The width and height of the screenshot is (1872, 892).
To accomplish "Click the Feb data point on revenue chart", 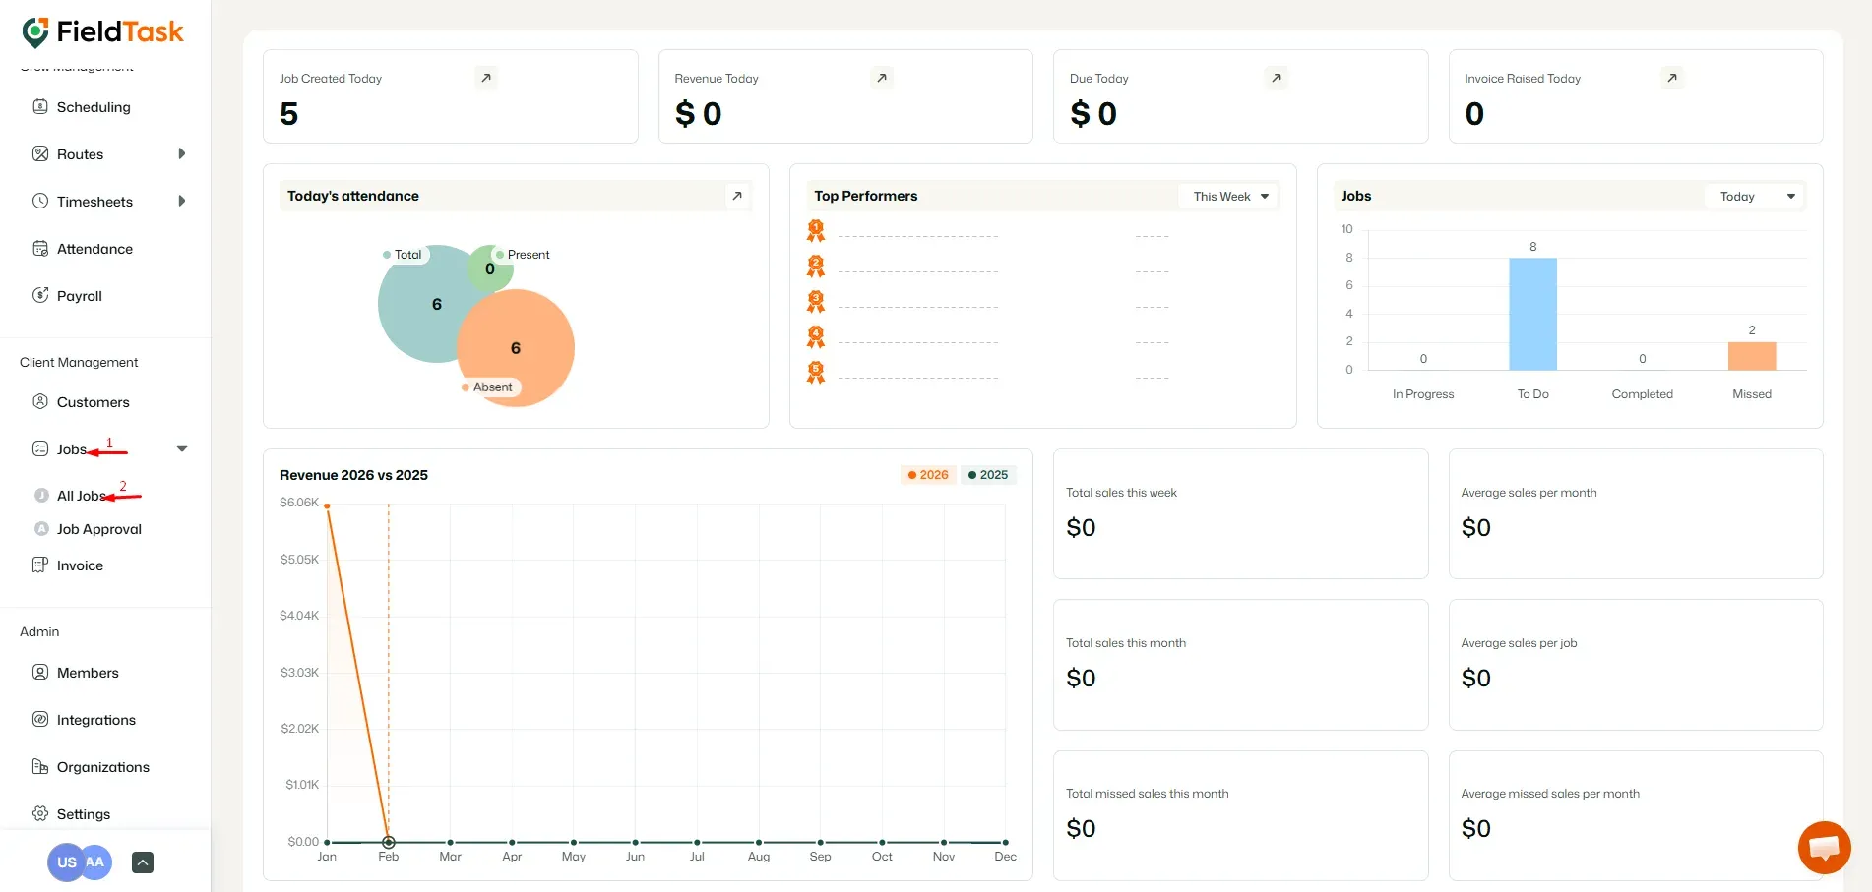I will coord(389,842).
